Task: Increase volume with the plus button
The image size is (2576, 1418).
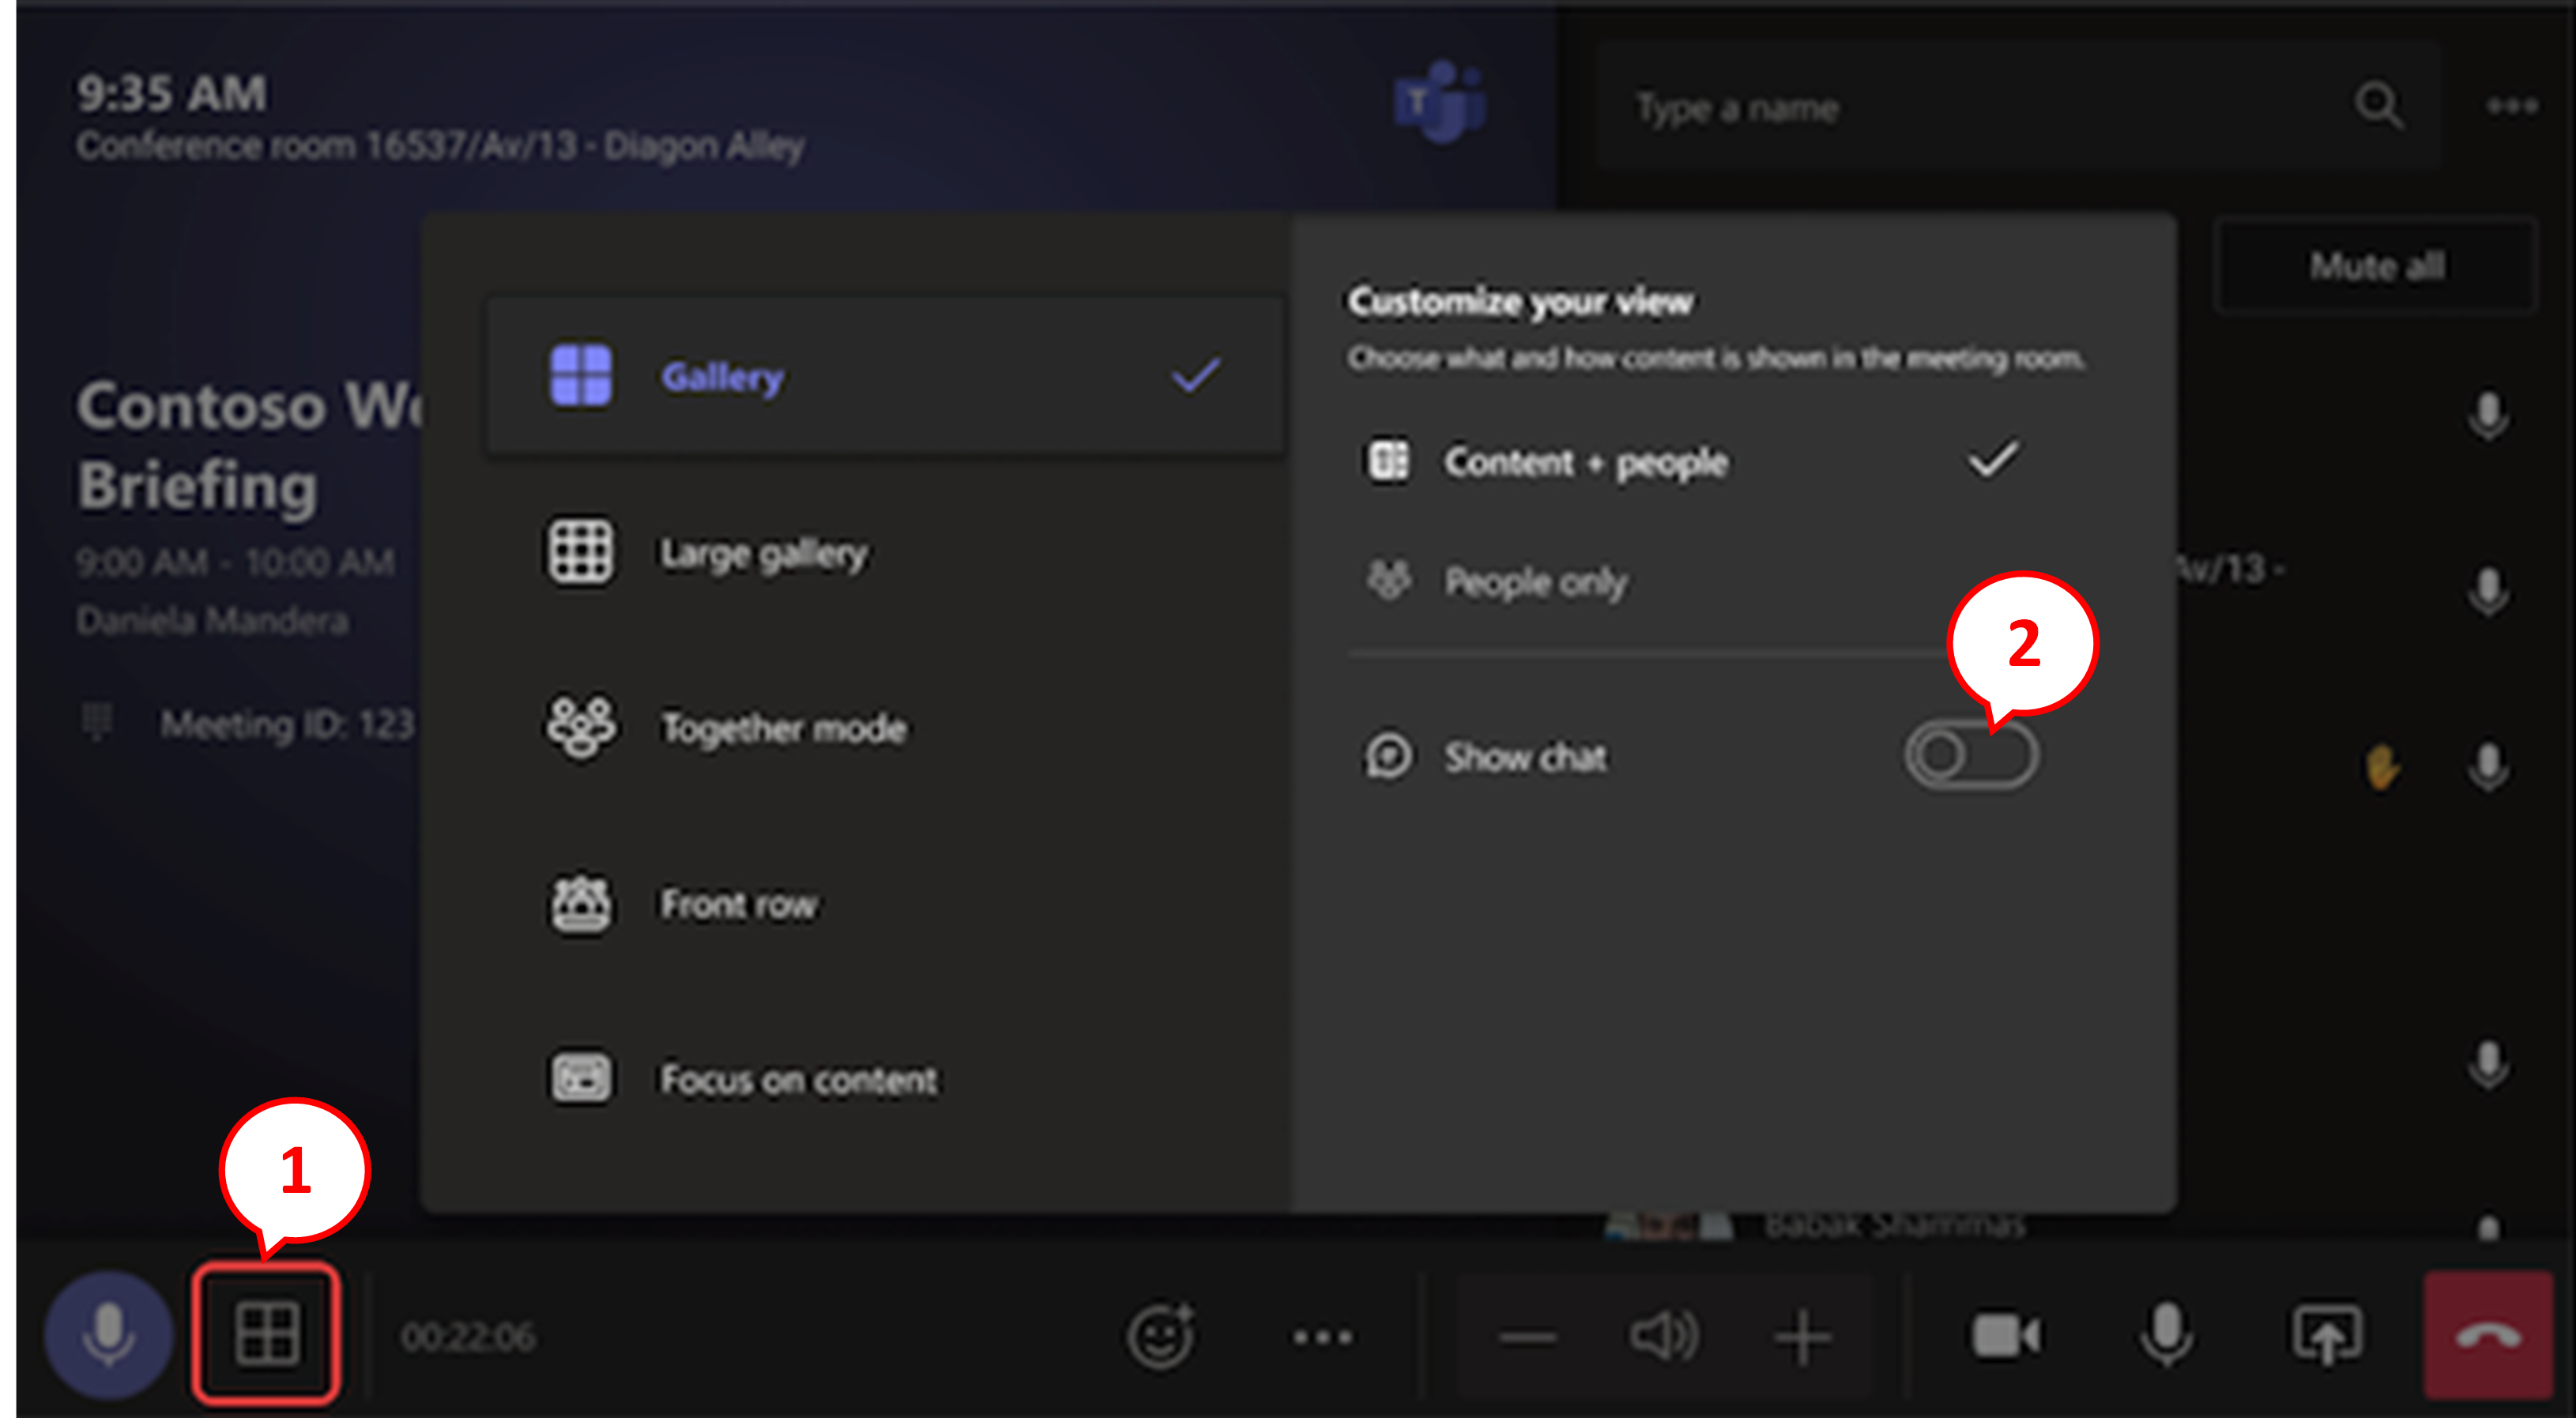Action: (1802, 1336)
